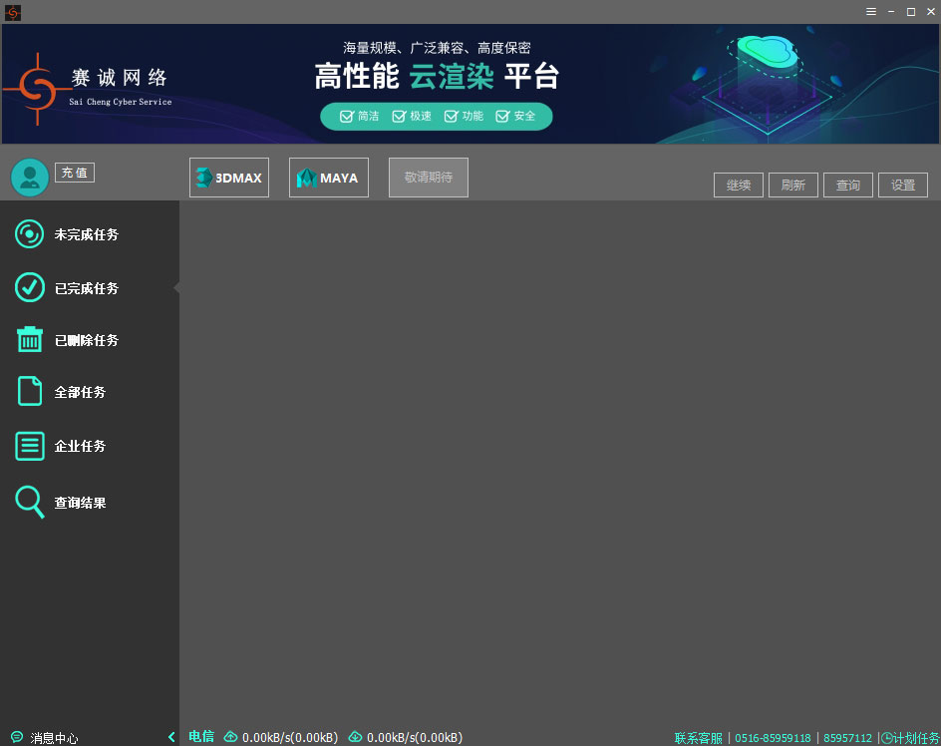The width and height of the screenshot is (941, 746).
Task: Maximize the application window
Action: (911, 11)
